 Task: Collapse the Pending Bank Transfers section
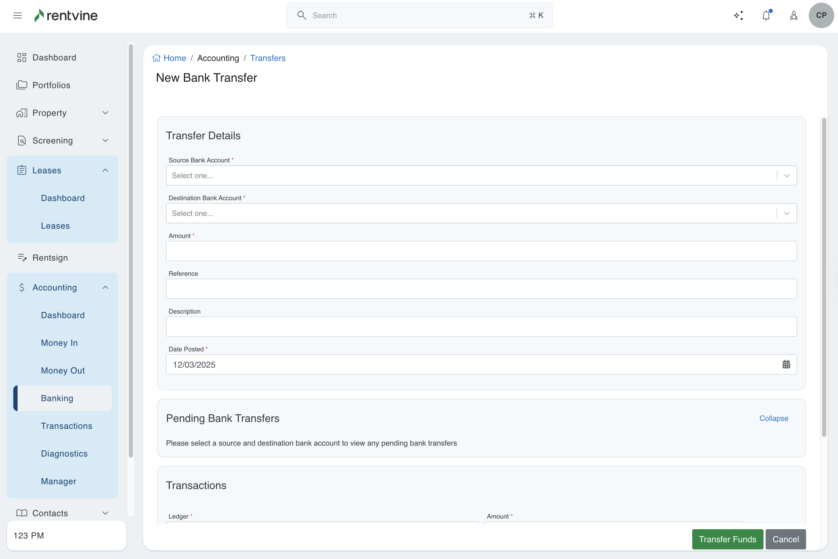(x=774, y=418)
